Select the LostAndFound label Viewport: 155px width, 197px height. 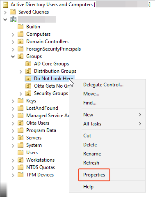tap(42, 108)
